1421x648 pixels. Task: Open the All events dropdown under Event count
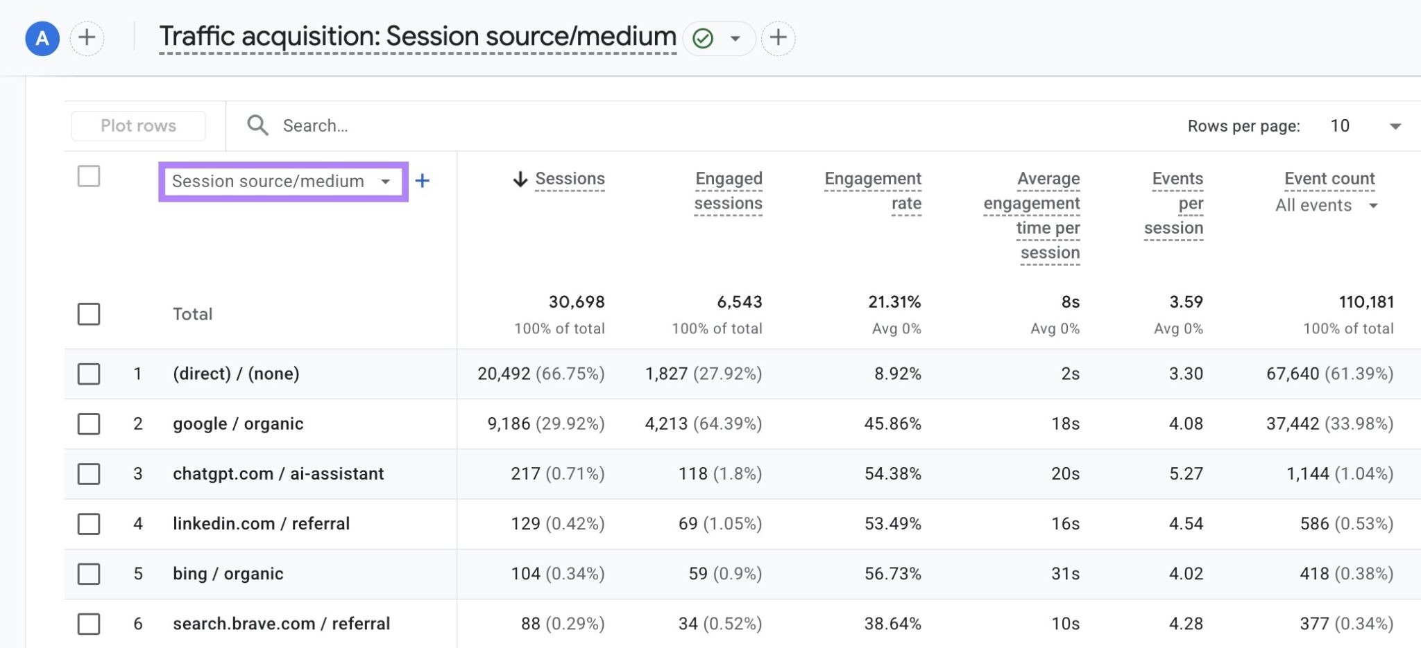tap(1326, 205)
